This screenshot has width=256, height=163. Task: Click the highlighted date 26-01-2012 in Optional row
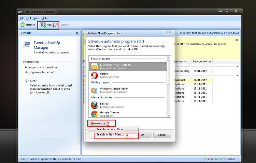pos(200,80)
